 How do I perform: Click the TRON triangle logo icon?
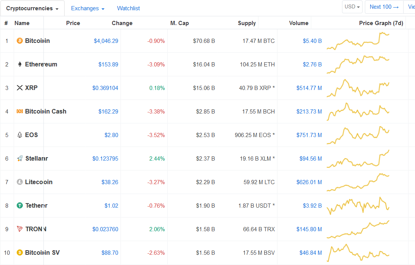20,229
